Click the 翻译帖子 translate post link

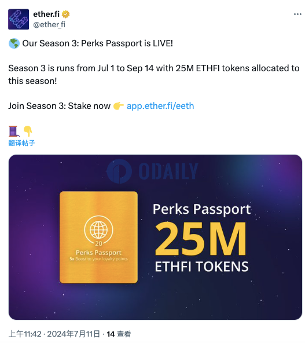[x=21, y=143]
